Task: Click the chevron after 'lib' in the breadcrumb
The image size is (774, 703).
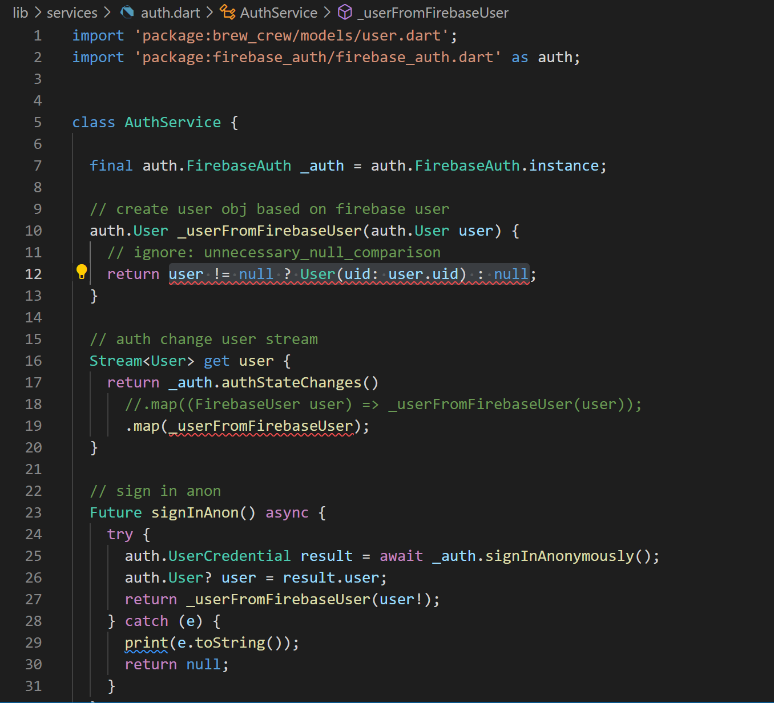Action: [x=38, y=13]
